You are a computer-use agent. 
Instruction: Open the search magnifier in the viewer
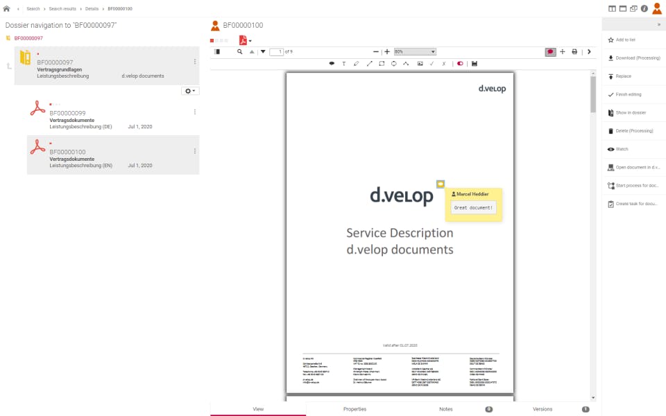[239, 51]
